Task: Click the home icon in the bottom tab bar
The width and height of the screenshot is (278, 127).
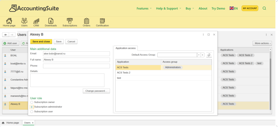Action: click(3, 123)
